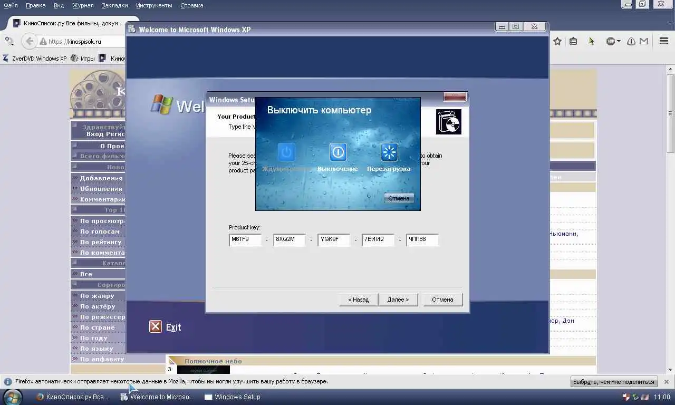Click Exit in Welcome to Windows XP

[x=173, y=327]
